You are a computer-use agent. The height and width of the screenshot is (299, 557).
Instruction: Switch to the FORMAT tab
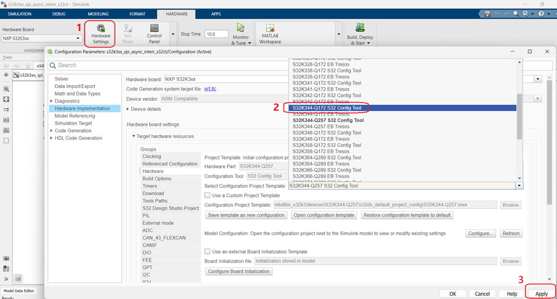[138, 14]
